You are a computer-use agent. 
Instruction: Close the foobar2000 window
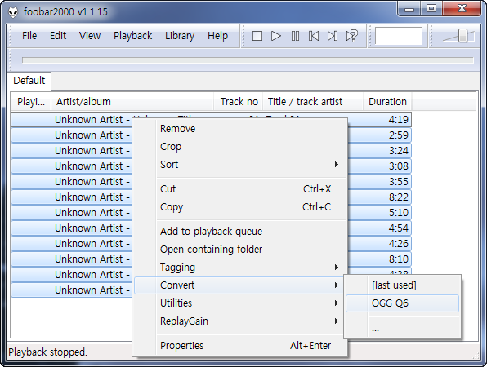click(x=462, y=9)
